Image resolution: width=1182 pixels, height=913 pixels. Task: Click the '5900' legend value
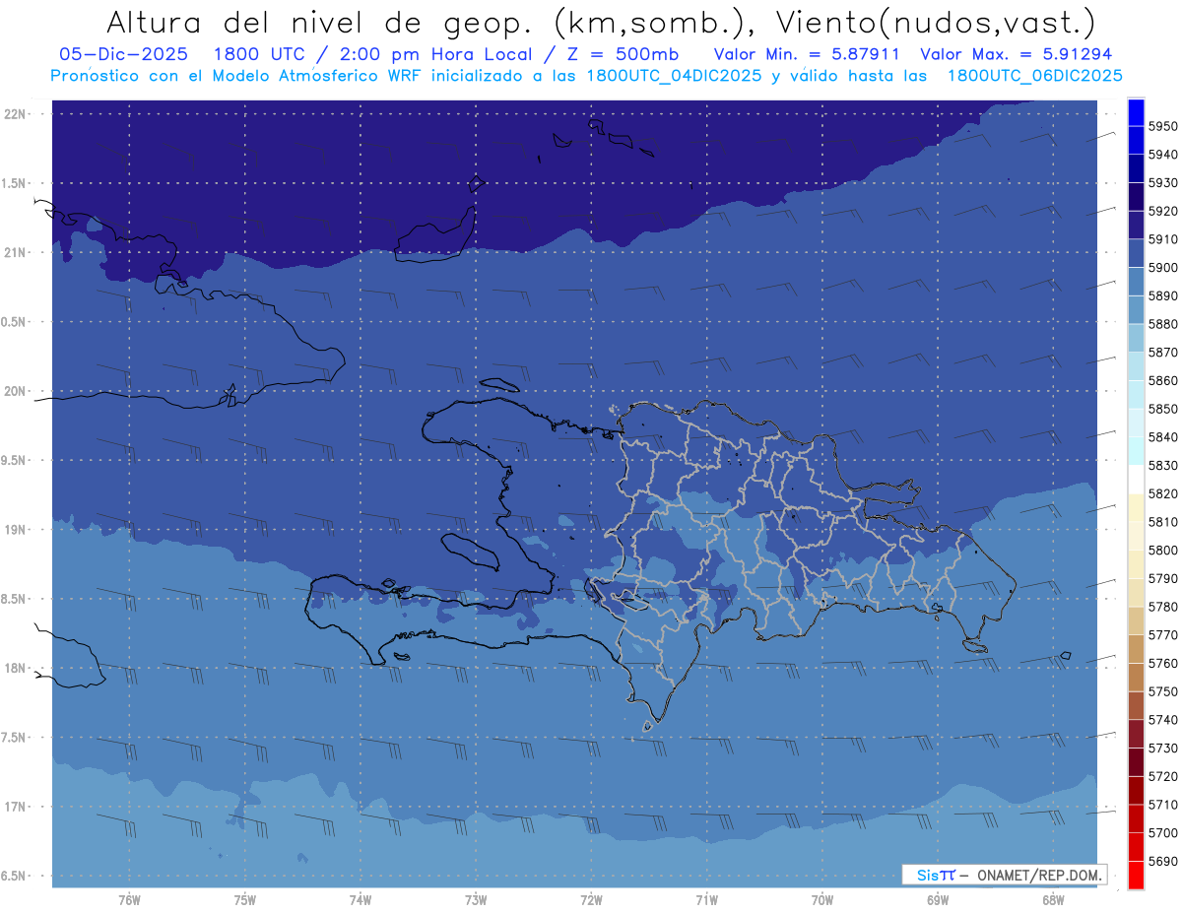pyautogui.click(x=1162, y=268)
